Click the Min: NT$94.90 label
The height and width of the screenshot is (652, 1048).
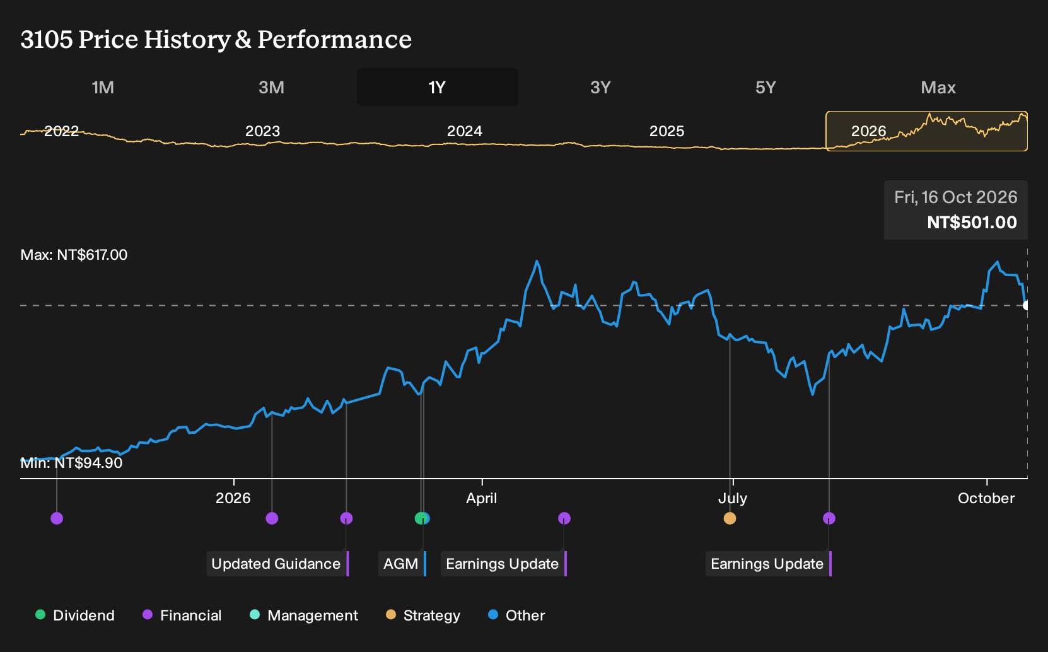[x=71, y=463]
